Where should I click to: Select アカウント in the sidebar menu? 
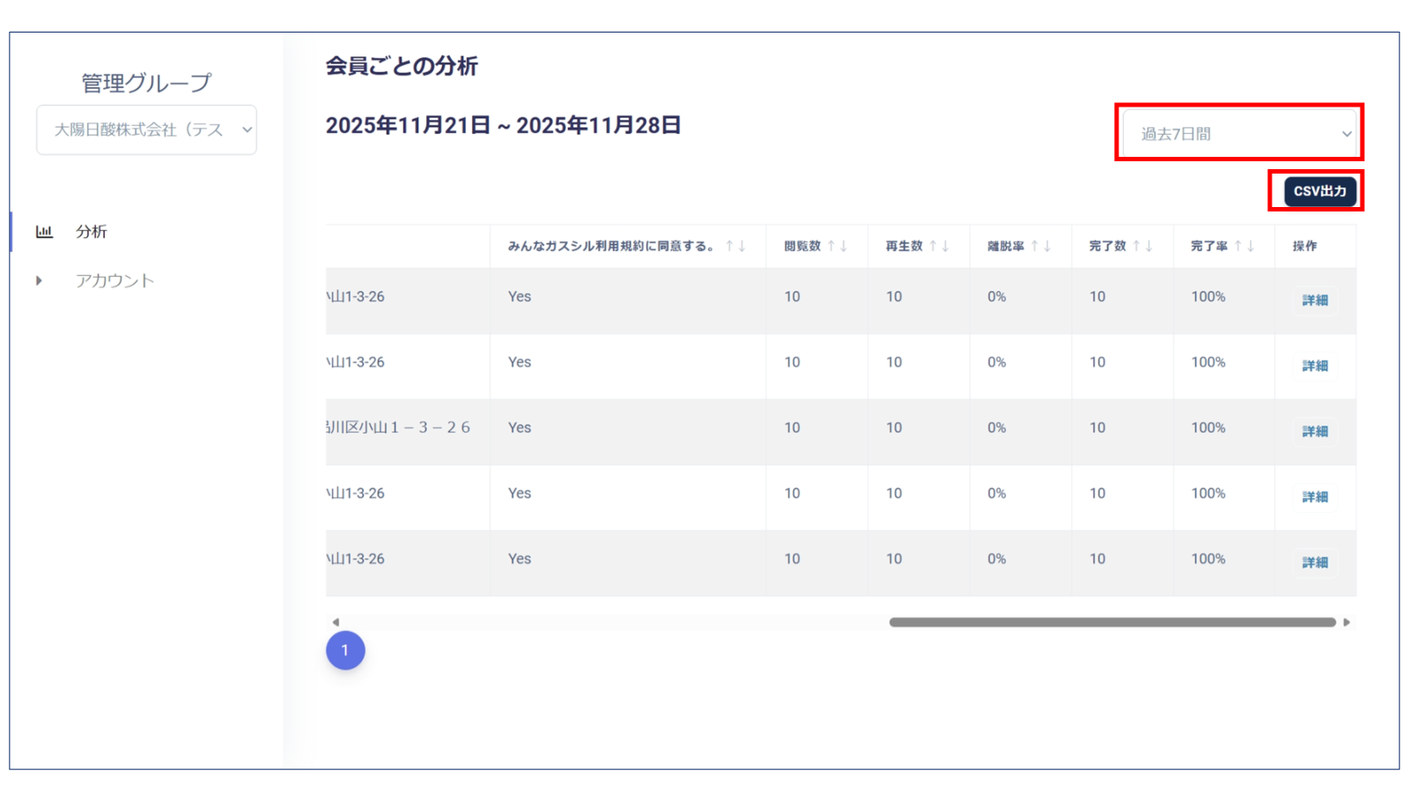click(x=115, y=279)
